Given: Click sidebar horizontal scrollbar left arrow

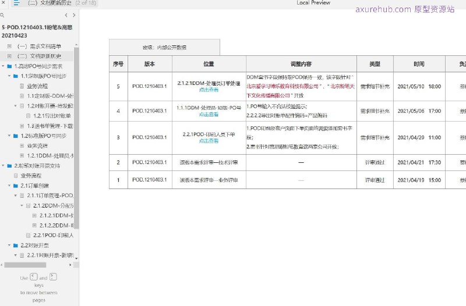Looking at the screenshot, I should pyautogui.click(x=2, y=265).
